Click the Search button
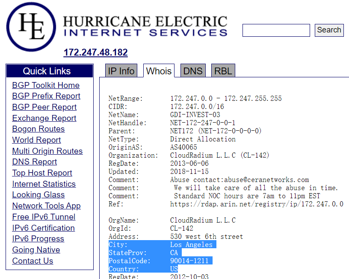The height and width of the screenshot is (279, 349). (x=329, y=30)
